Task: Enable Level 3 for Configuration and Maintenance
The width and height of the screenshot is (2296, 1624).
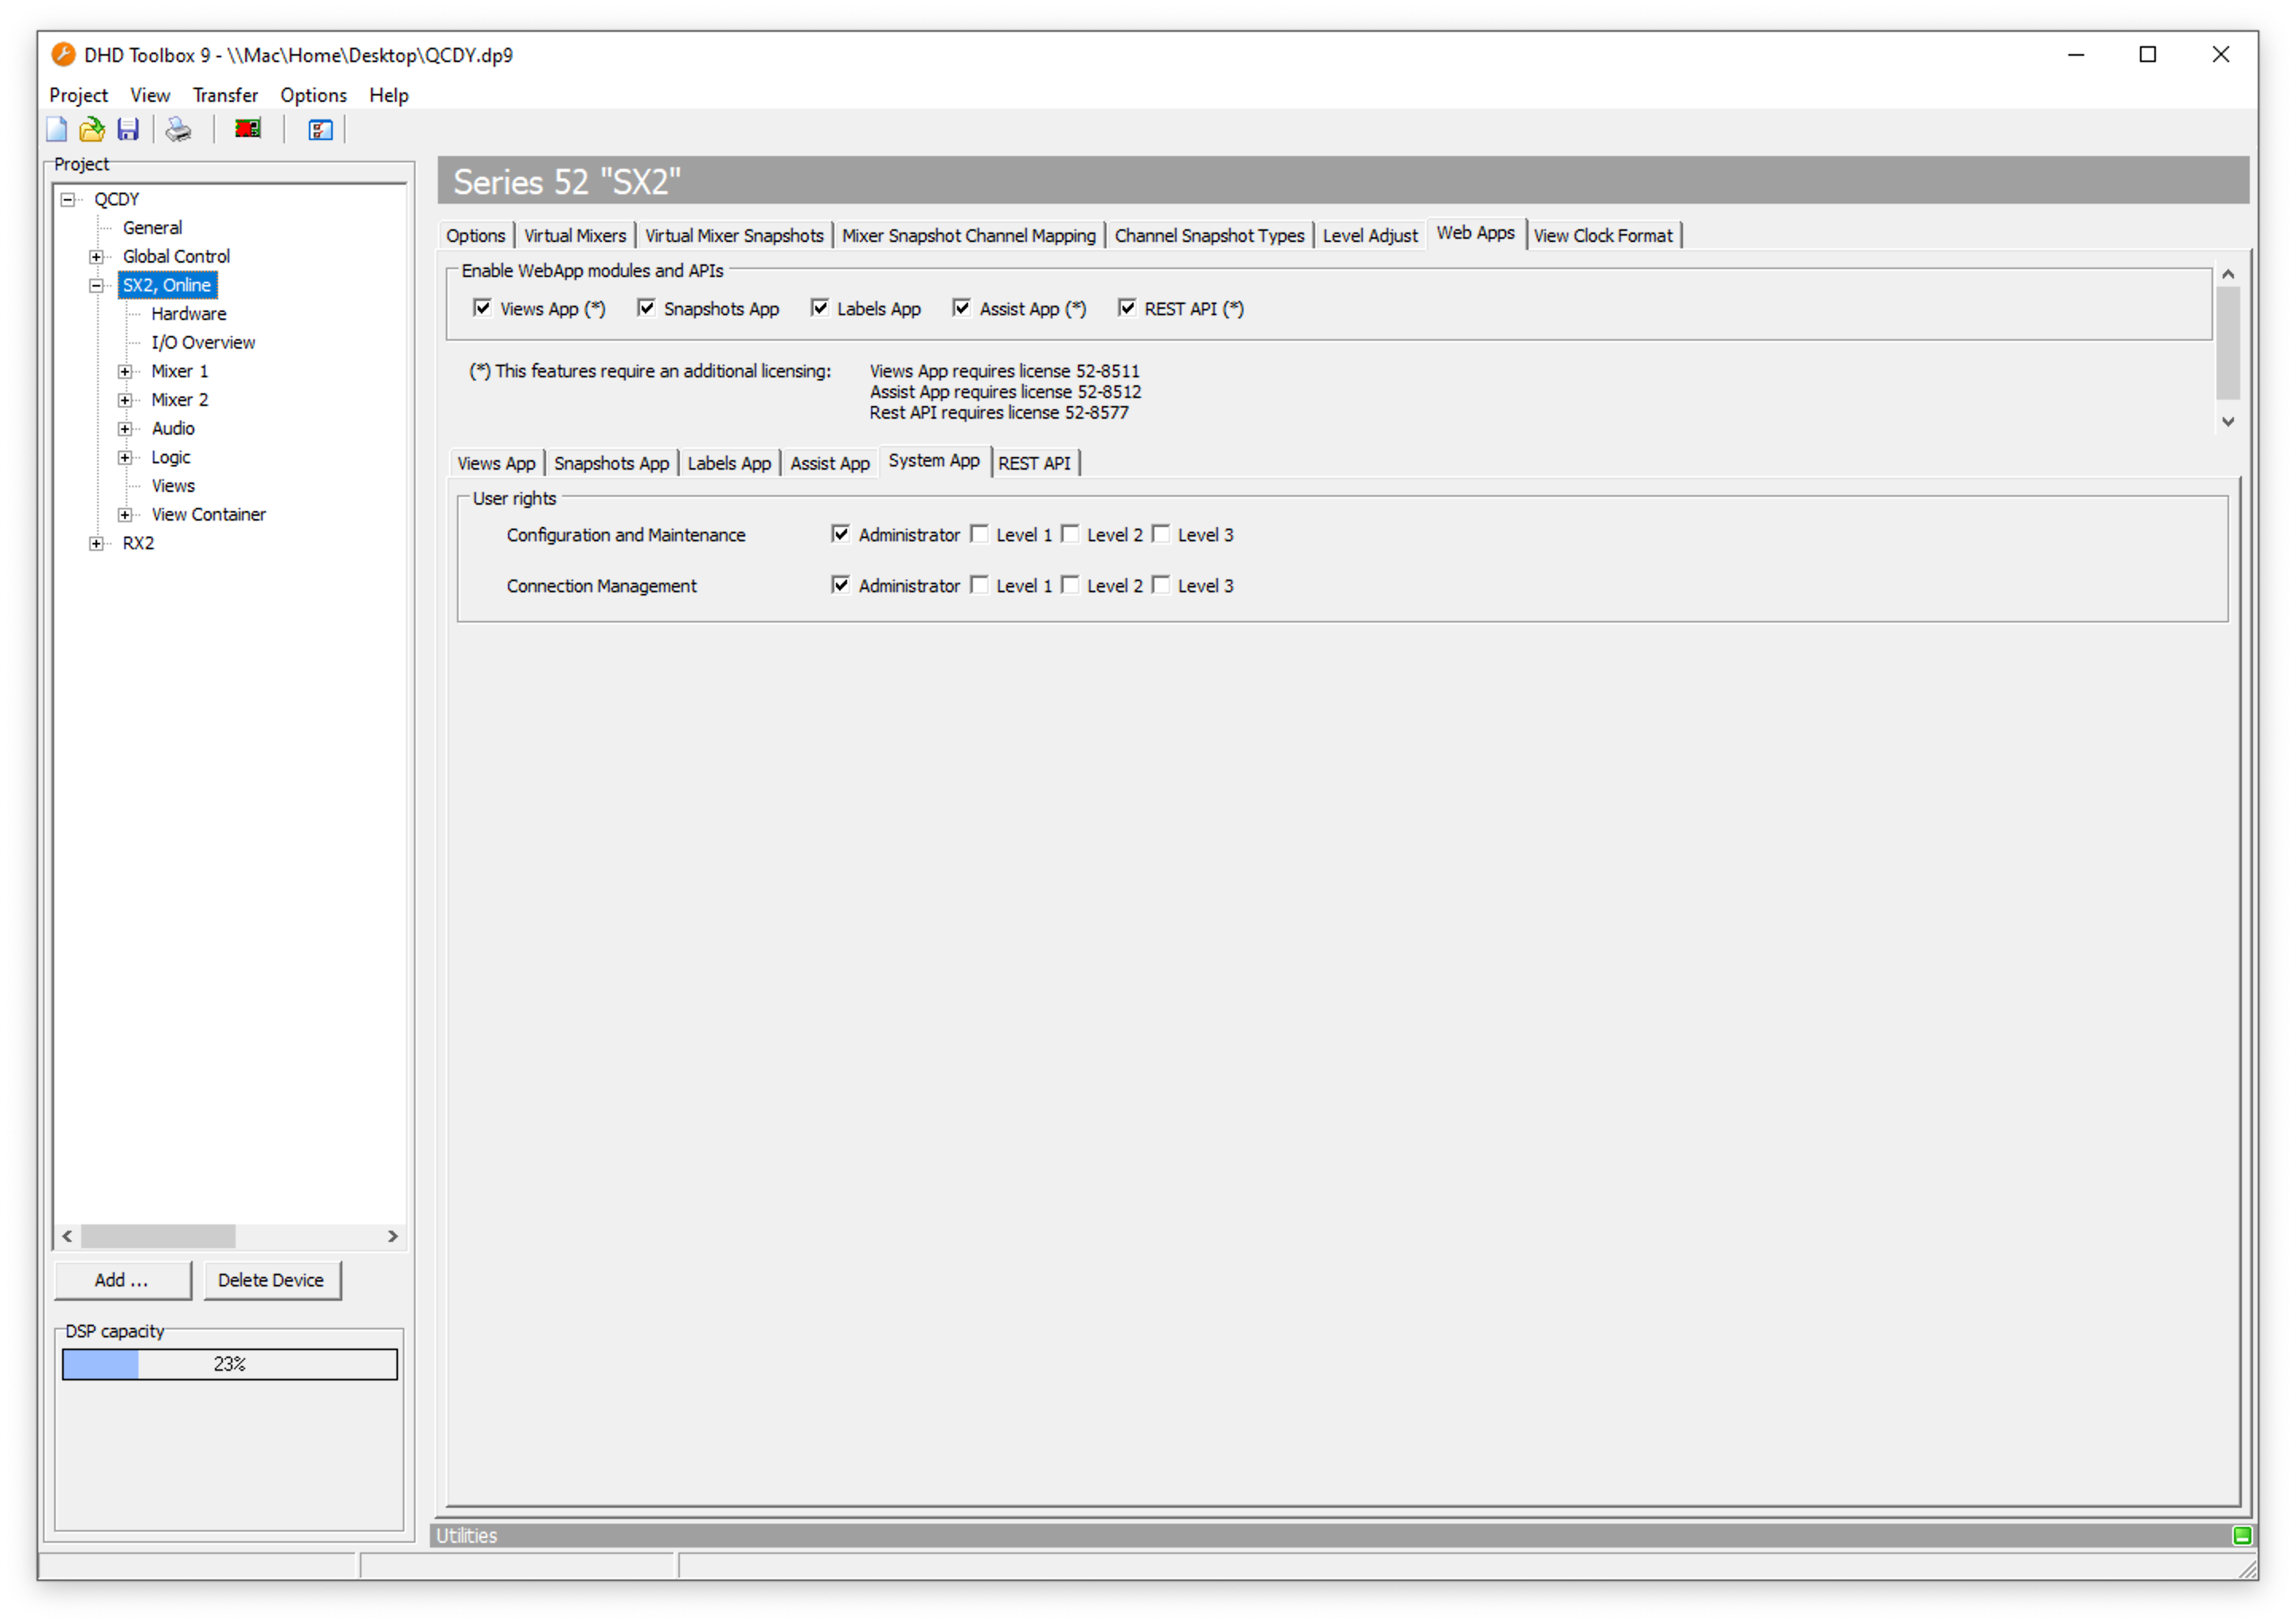Action: tap(1161, 534)
